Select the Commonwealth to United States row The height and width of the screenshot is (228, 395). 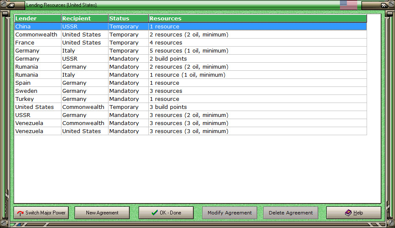(190, 34)
